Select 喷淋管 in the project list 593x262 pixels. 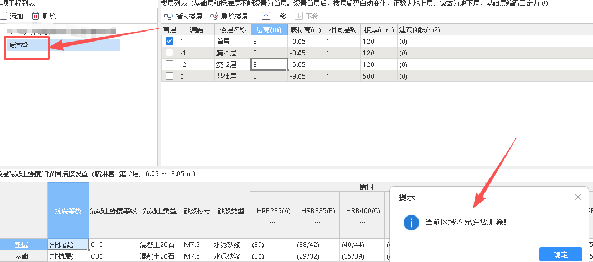click(x=63, y=45)
